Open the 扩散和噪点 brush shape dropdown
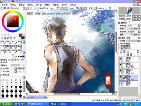The width and height of the screenshot is (141, 106). click(x=16, y=68)
